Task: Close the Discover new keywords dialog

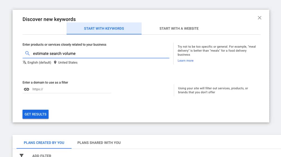Action: 259,18
